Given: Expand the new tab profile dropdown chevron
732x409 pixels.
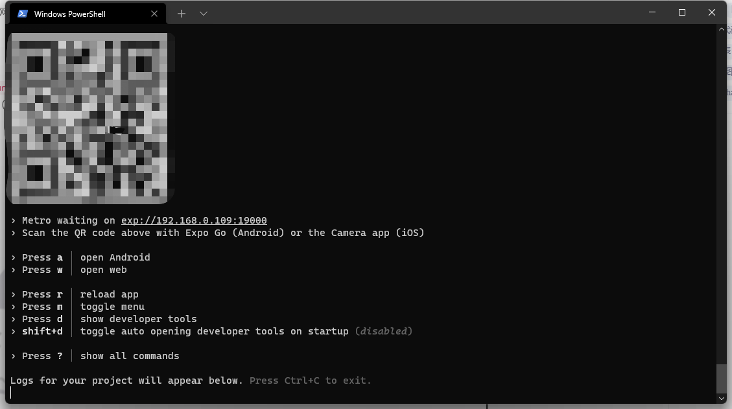Looking at the screenshot, I should (204, 14).
